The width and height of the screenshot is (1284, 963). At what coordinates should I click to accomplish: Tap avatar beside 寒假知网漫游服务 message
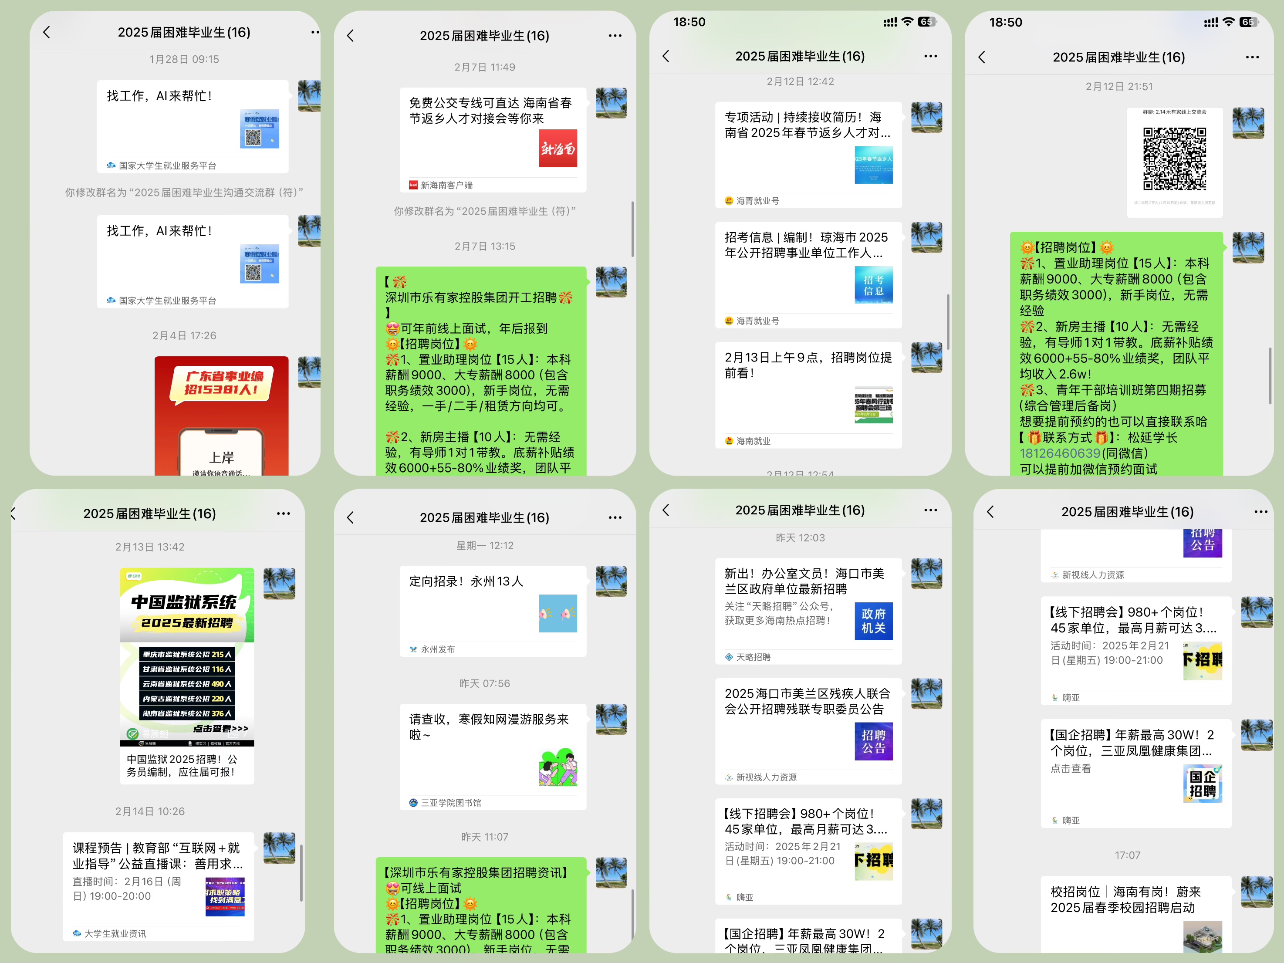[611, 719]
